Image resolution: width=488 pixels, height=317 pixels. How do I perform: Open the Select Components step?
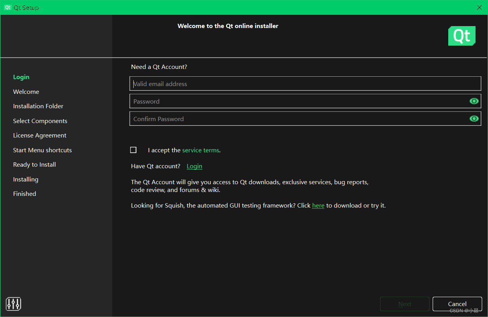tap(40, 121)
